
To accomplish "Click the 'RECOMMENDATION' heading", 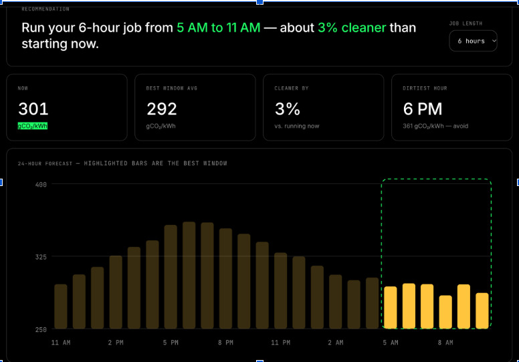I will point(45,9).
